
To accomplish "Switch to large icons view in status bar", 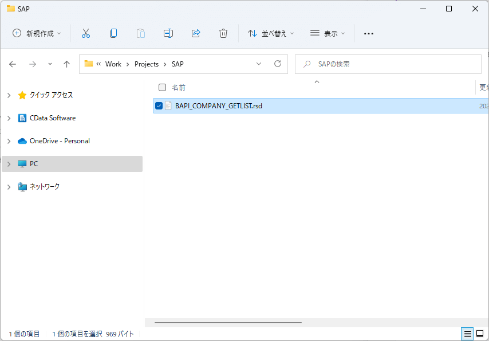I will pos(480,334).
